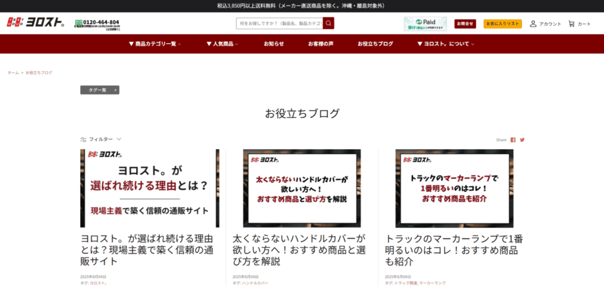
Task: Open thumbnail for ハンドルカバー article
Action: [x=302, y=189]
